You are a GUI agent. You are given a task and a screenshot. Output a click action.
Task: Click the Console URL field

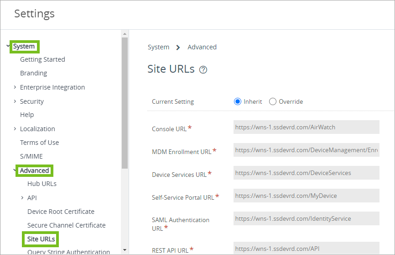pyautogui.click(x=307, y=127)
